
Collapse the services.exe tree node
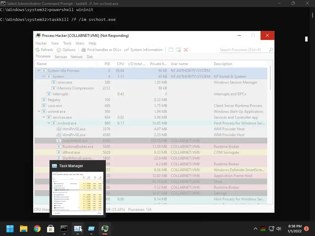coord(44,117)
